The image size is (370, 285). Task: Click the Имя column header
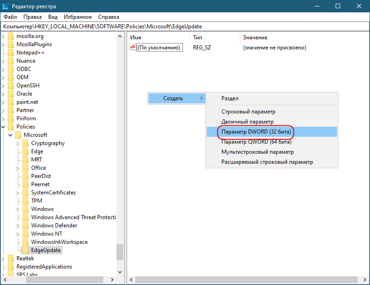point(159,38)
